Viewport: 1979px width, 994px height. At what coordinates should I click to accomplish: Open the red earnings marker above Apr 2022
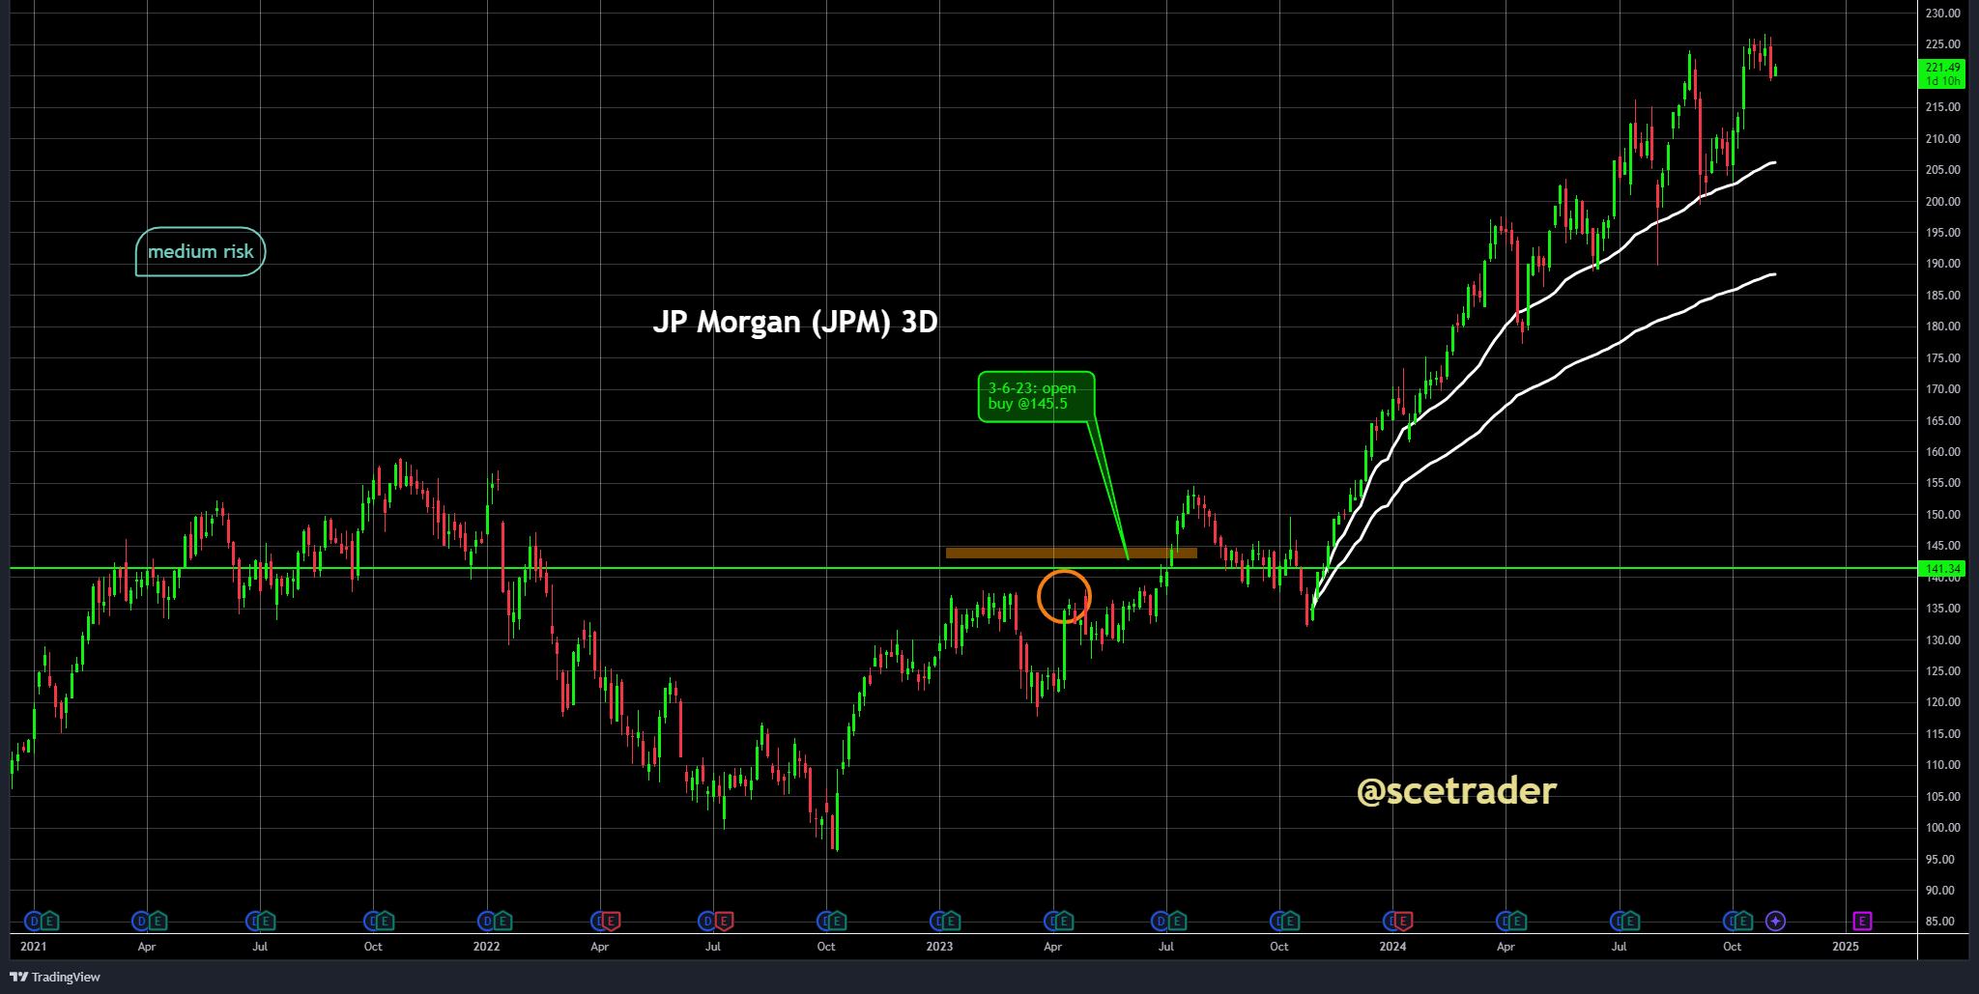pyautogui.click(x=611, y=922)
